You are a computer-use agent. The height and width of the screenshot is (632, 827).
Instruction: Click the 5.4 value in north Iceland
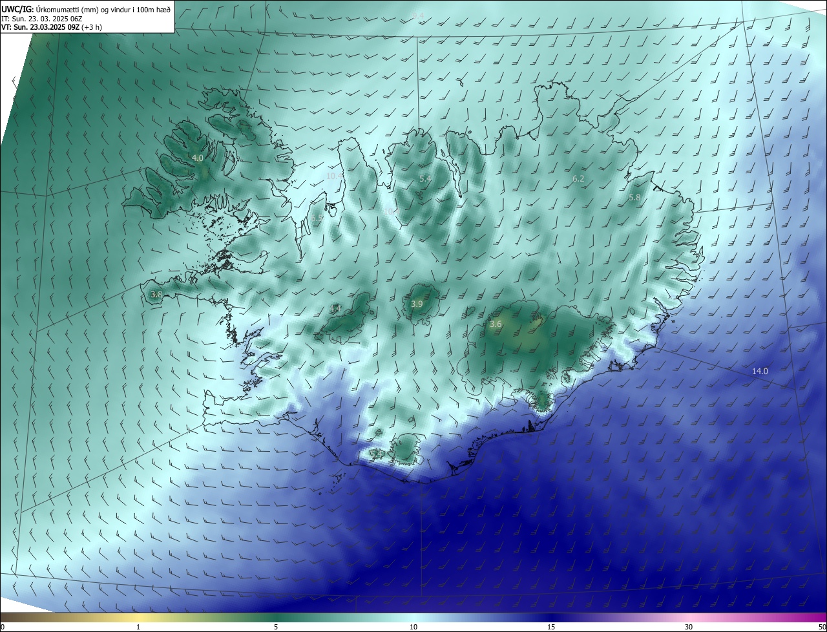click(425, 178)
